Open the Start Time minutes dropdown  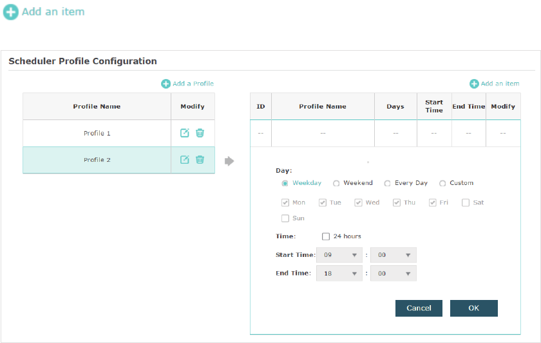[394, 255]
